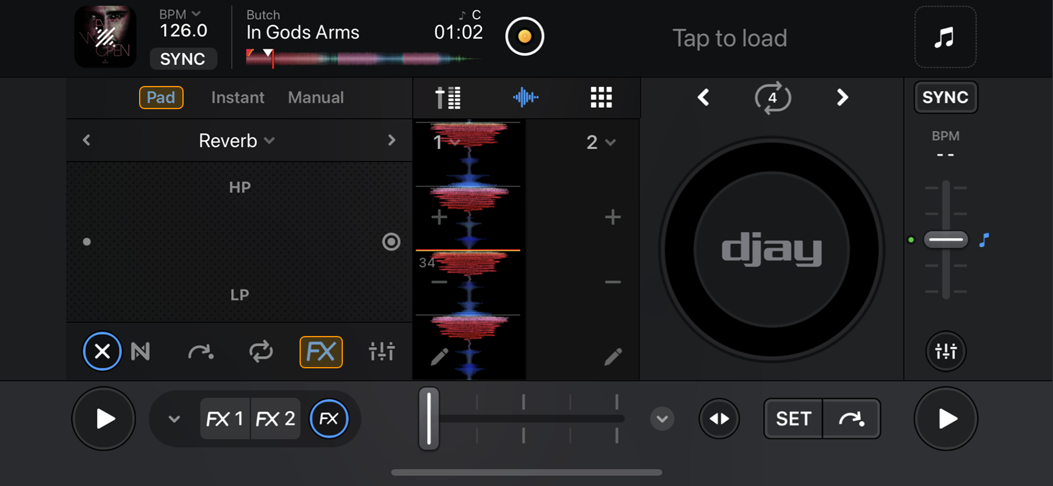Show the next effect with the right arrow

coord(392,140)
